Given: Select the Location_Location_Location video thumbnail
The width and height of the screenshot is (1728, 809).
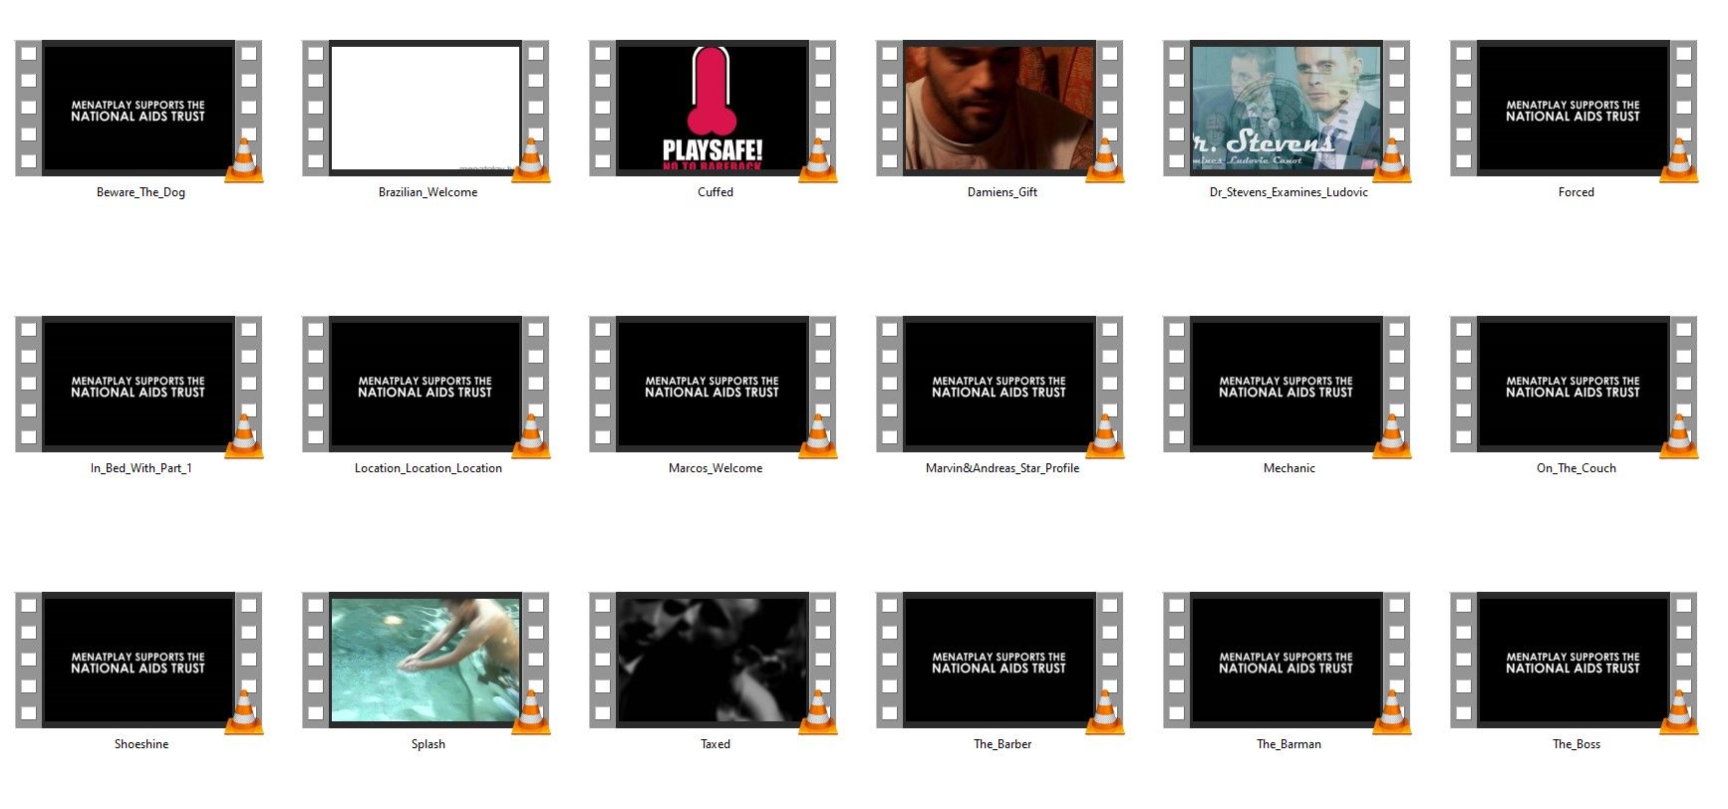Looking at the screenshot, I should tap(426, 384).
